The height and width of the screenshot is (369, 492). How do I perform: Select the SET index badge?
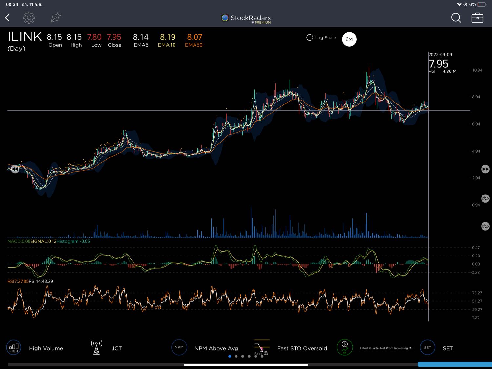point(427,348)
